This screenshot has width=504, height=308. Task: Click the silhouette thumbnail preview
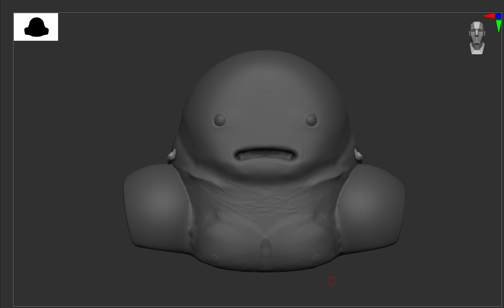tap(36, 27)
